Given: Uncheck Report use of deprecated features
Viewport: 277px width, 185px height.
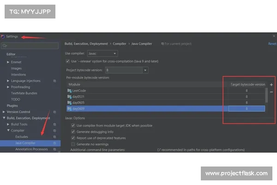Looking at the screenshot, I should [x=73, y=138].
